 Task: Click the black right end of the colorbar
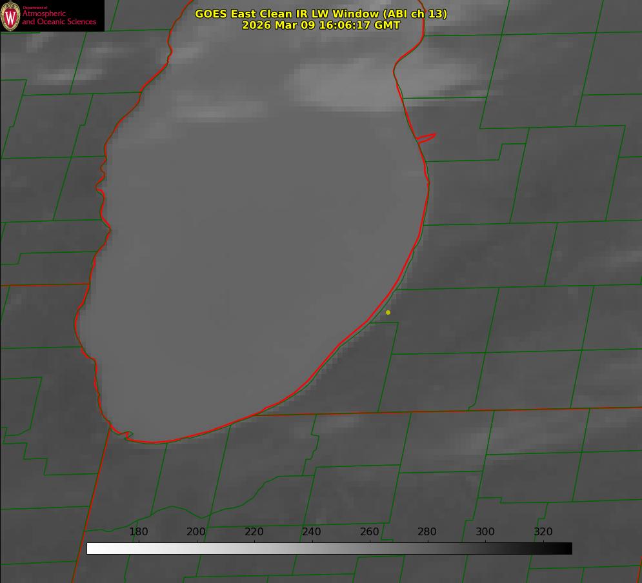click(568, 549)
